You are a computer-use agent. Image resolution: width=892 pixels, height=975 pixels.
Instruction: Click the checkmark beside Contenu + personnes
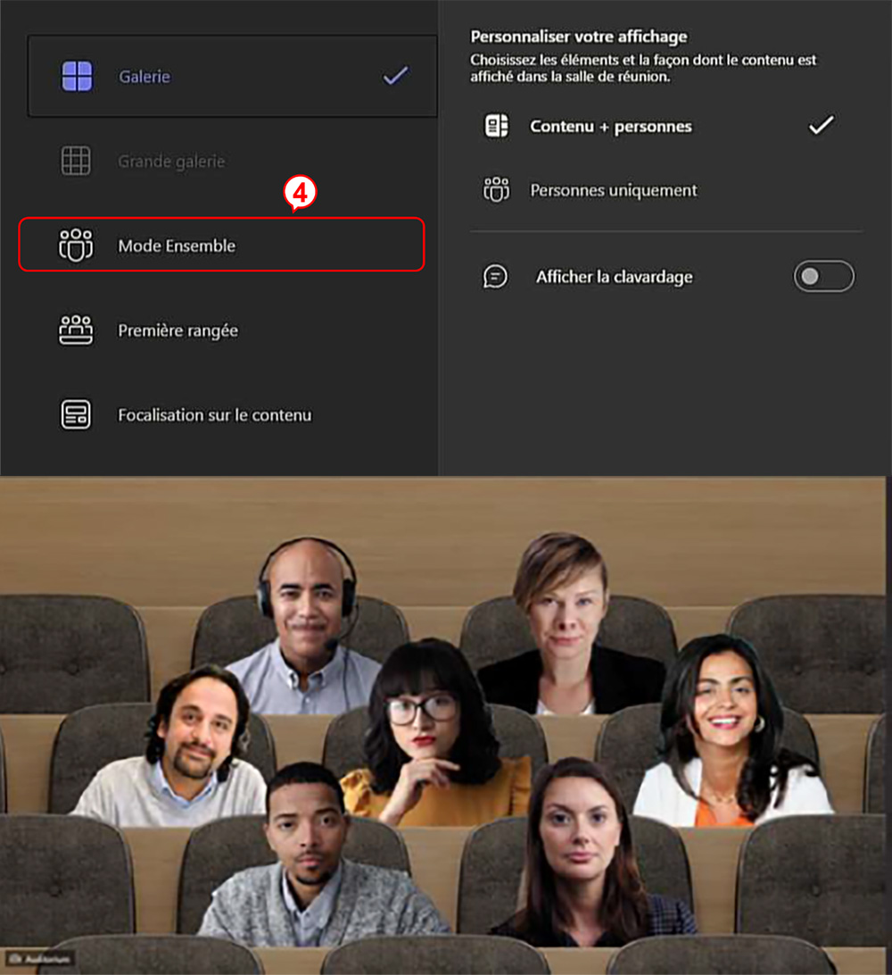pyautogui.click(x=822, y=125)
